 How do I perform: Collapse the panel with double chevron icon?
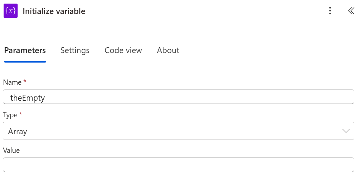pos(351,11)
